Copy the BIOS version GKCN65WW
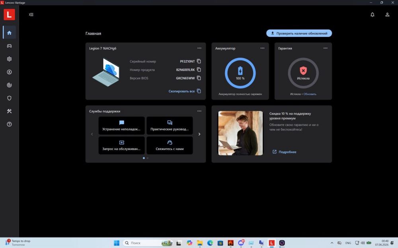This screenshot has height=248, width=398. 199,78
